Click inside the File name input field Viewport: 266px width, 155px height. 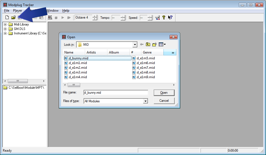116,93
